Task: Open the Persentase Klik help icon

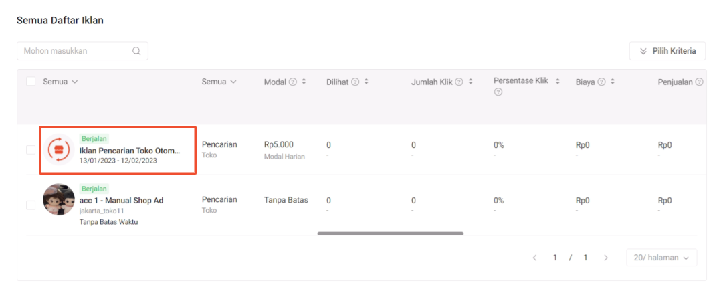Action: pos(498,92)
